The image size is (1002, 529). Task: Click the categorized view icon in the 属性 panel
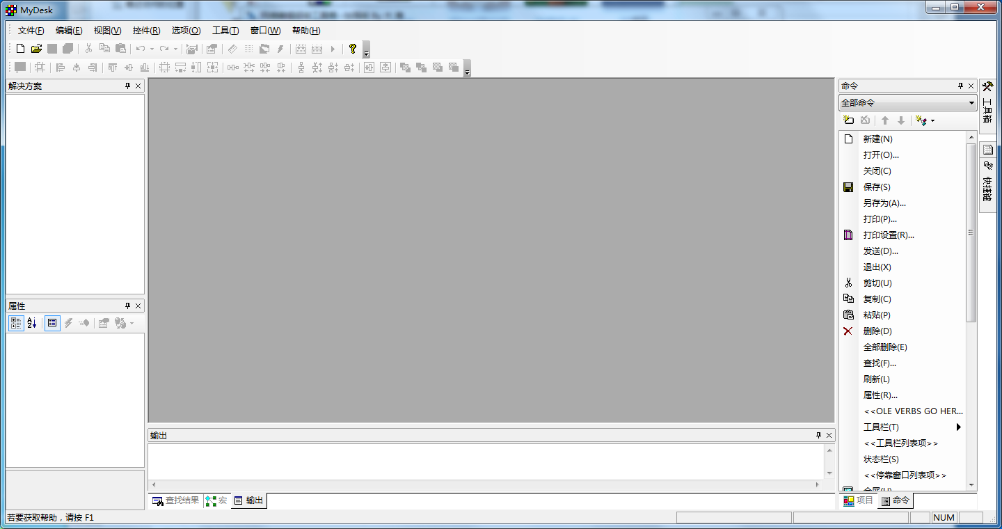click(16, 323)
